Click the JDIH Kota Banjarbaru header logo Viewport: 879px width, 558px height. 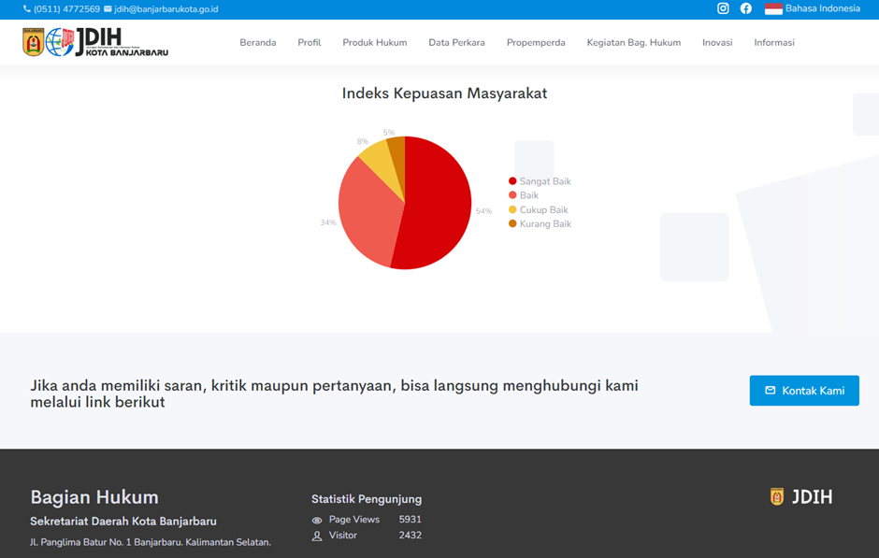click(x=95, y=42)
